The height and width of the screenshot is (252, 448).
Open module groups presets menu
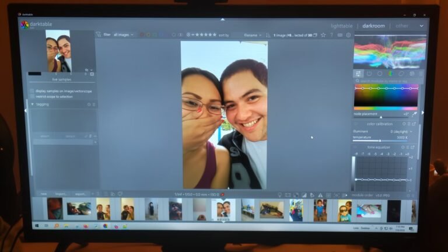pyautogui.click(x=421, y=73)
